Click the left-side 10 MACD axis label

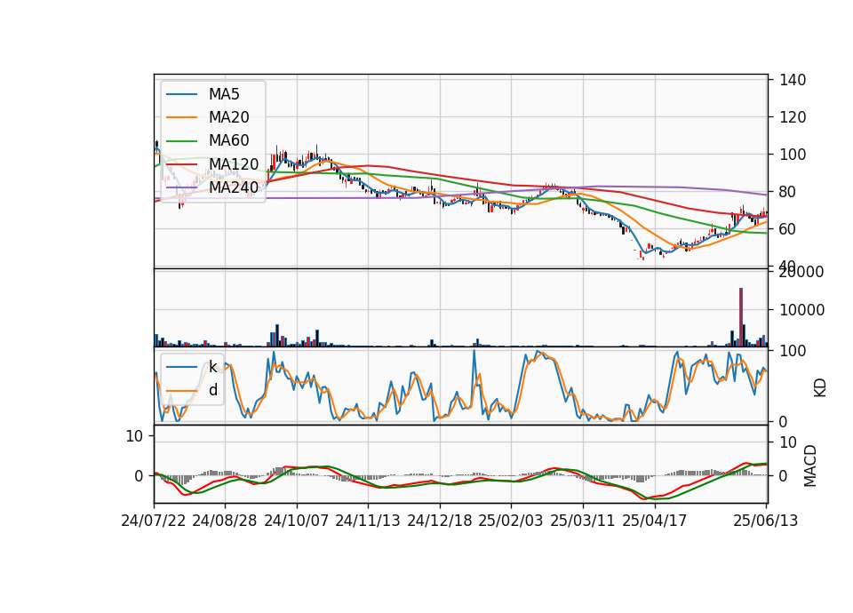[134, 436]
